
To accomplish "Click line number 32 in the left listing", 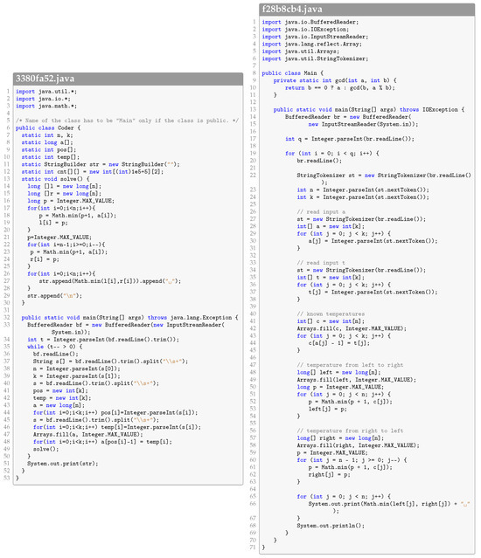I will (7, 318).
